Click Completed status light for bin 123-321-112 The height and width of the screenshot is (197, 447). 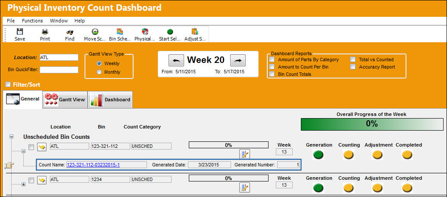[407, 155]
